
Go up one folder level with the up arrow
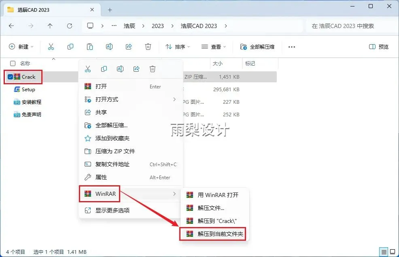coord(50,26)
